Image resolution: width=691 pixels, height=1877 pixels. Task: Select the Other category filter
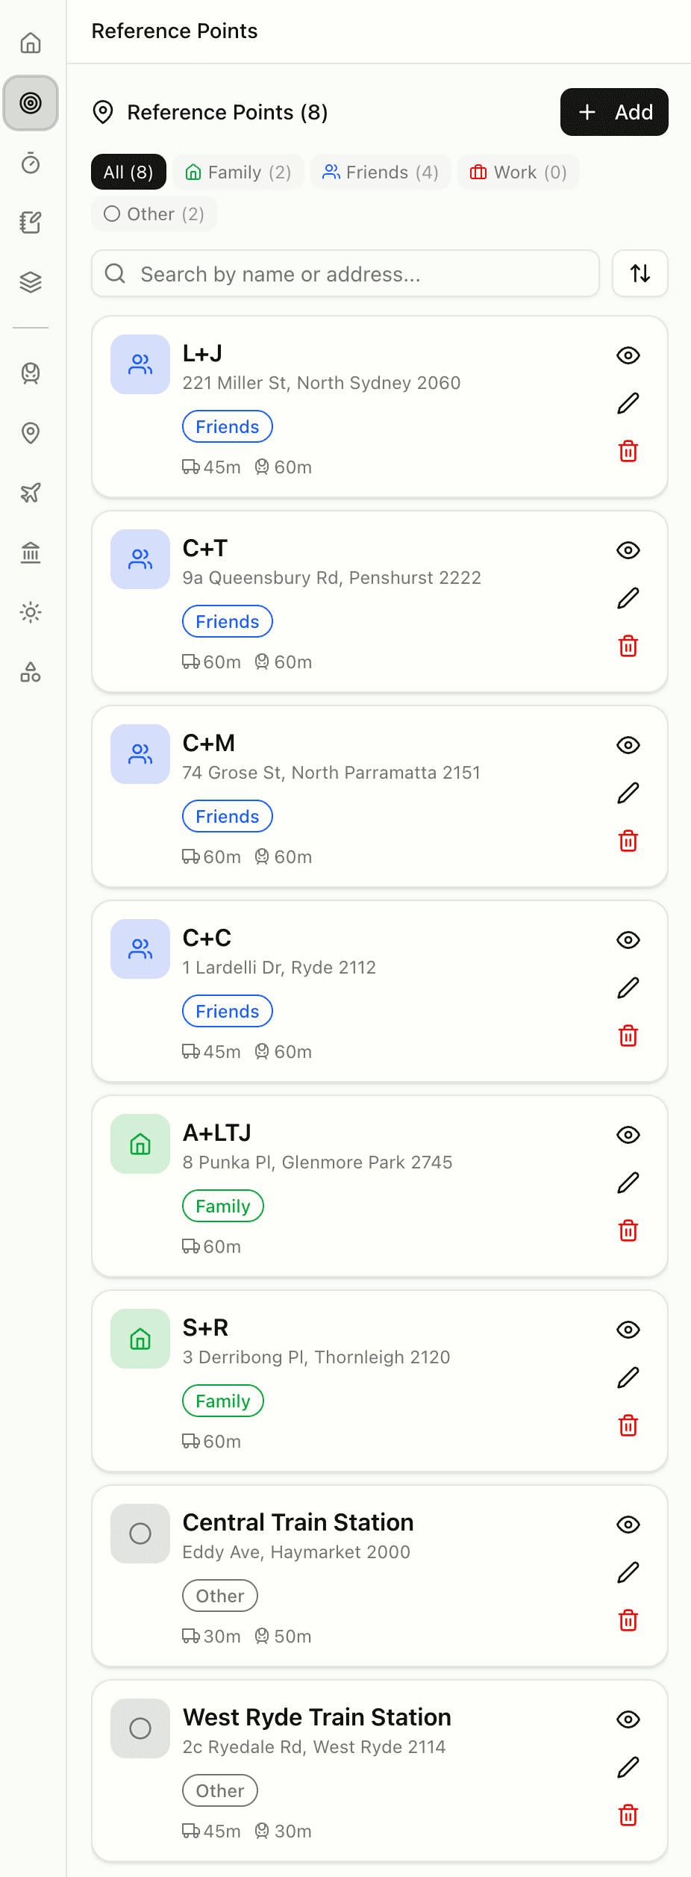coord(154,214)
